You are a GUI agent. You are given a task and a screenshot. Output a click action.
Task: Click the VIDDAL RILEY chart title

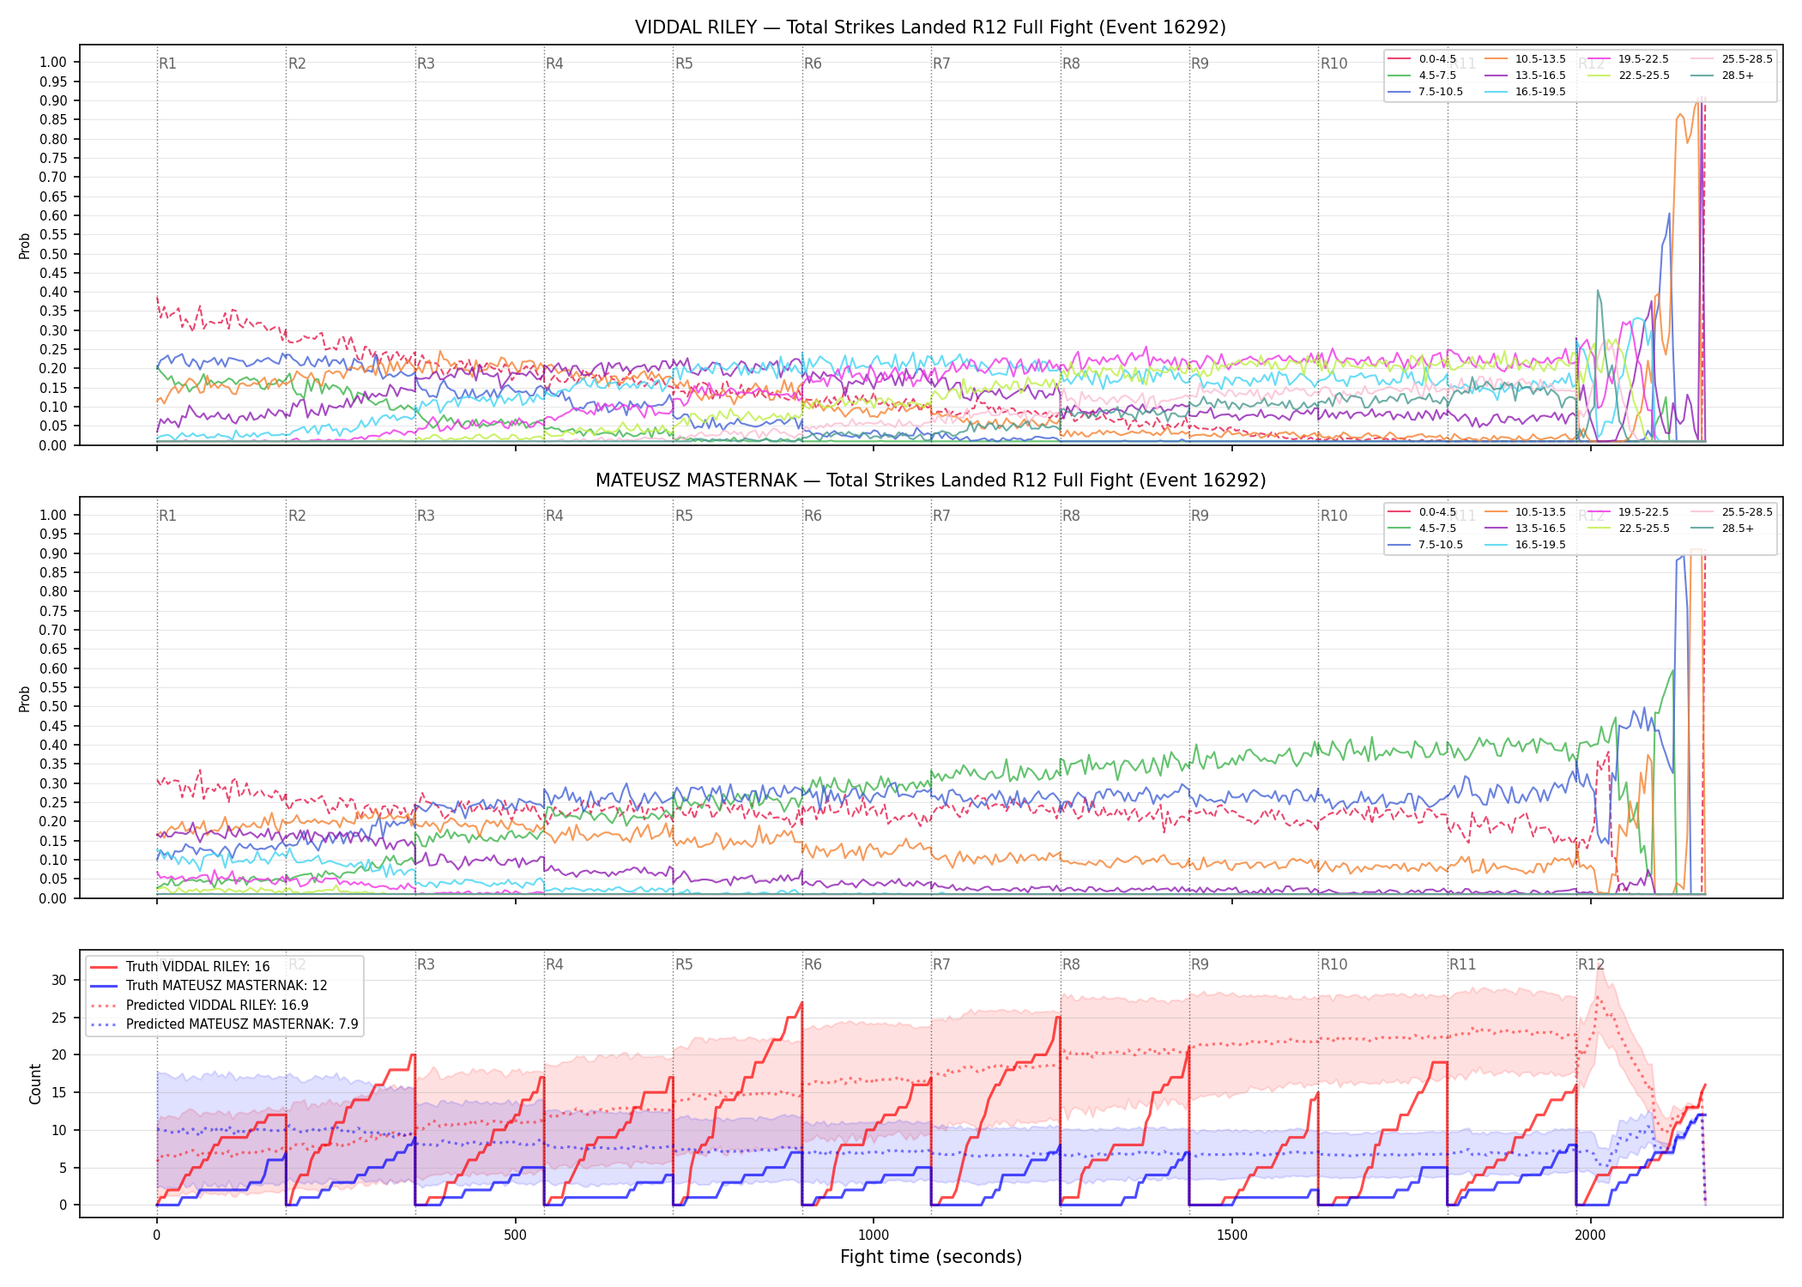pos(930,27)
